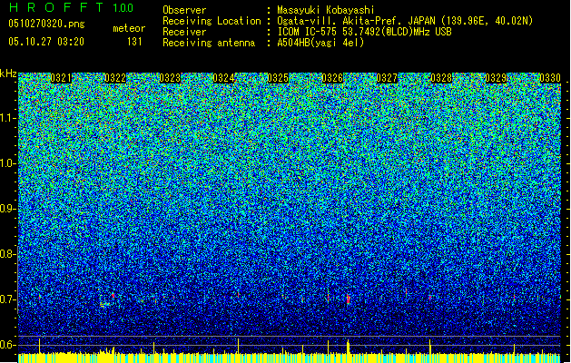The width and height of the screenshot is (571, 363).
Task: Select the 0326 time marker
Action: pyautogui.click(x=332, y=78)
